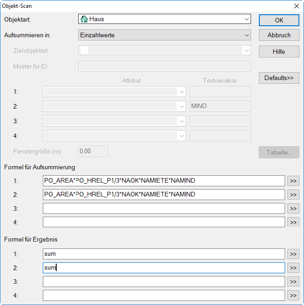
Task: Click >> next to Aufsummierung formula 4
Action: click(293, 222)
